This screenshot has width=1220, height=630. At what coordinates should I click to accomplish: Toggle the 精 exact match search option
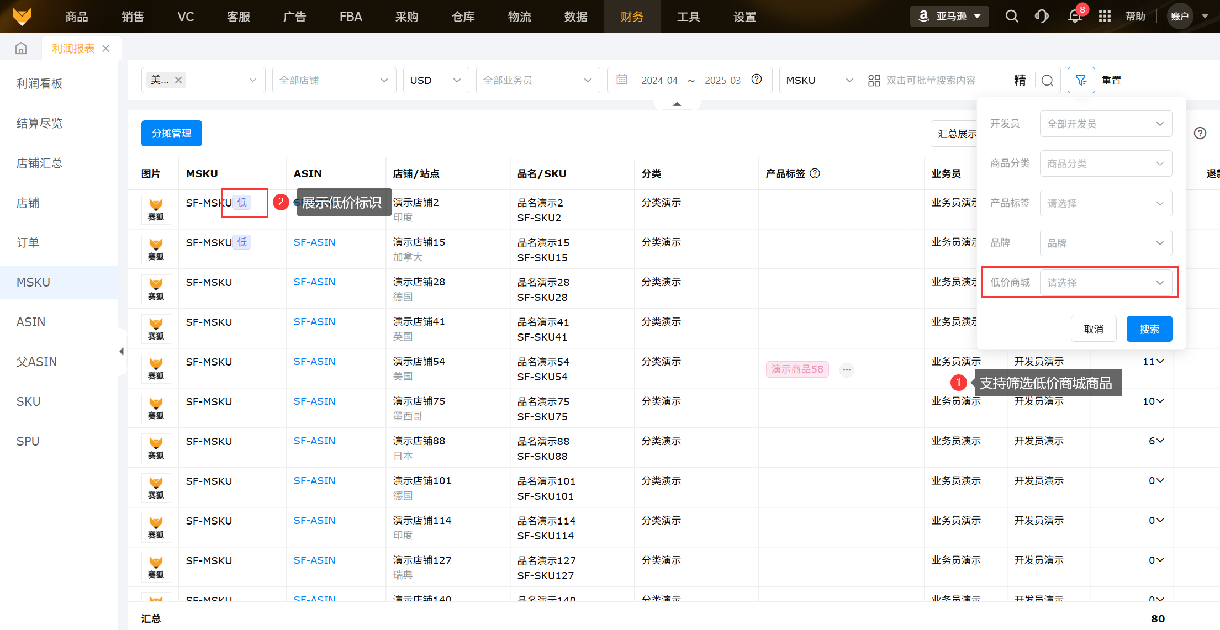coord(1020,81)
